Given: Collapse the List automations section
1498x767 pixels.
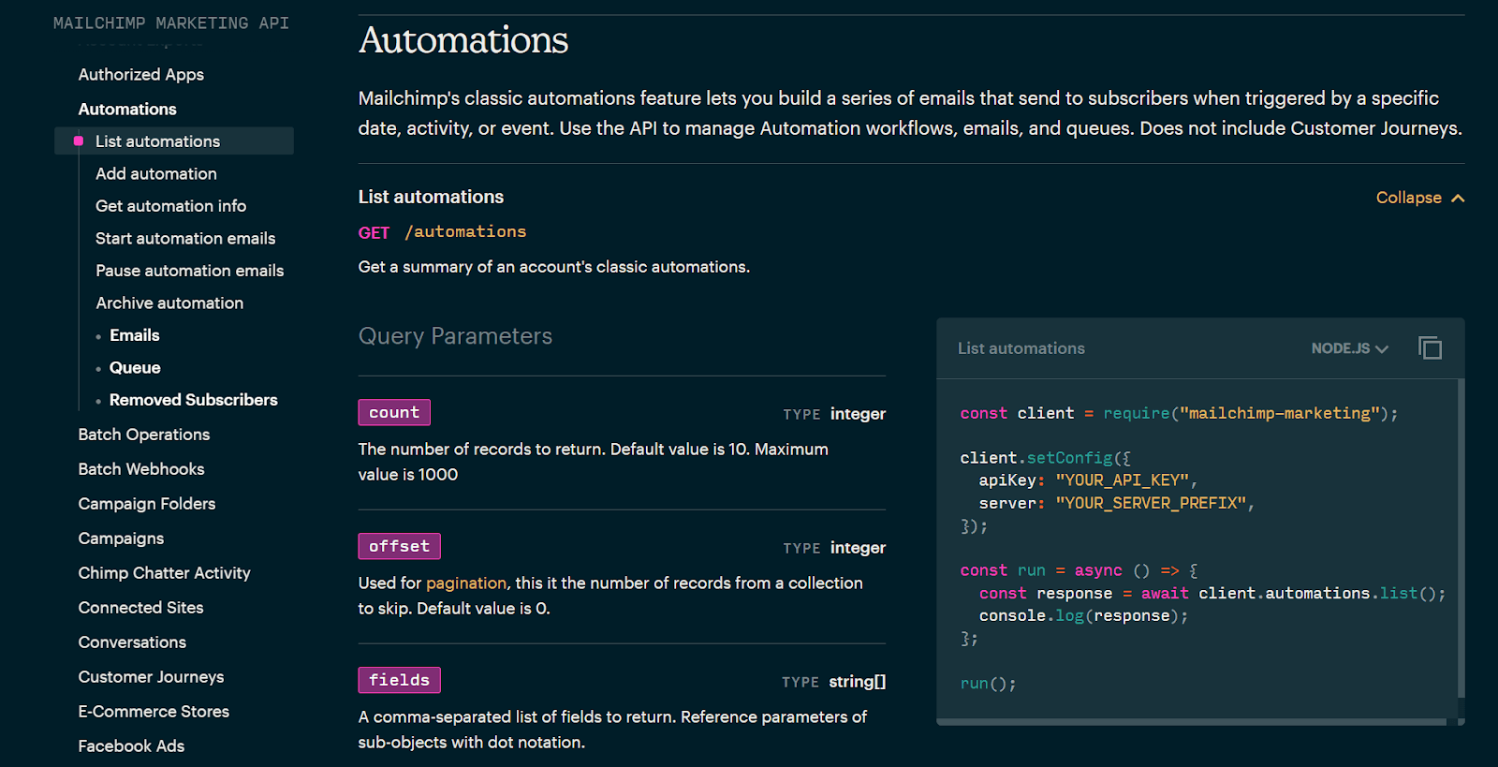Looking at the screenshot, I should [1419, 198].
